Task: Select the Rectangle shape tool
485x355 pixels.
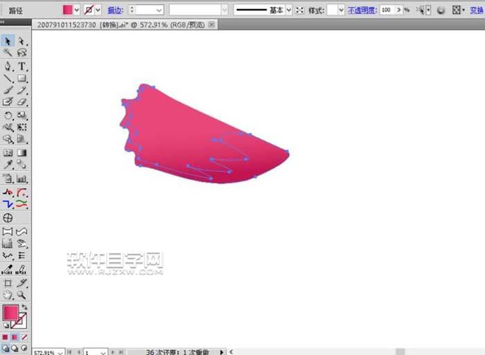Action: coord(22,79)
